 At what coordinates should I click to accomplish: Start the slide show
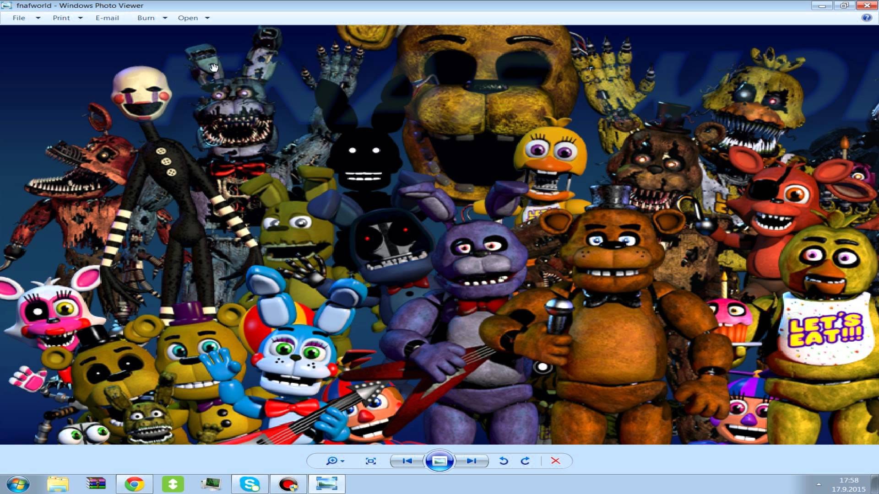439,461
